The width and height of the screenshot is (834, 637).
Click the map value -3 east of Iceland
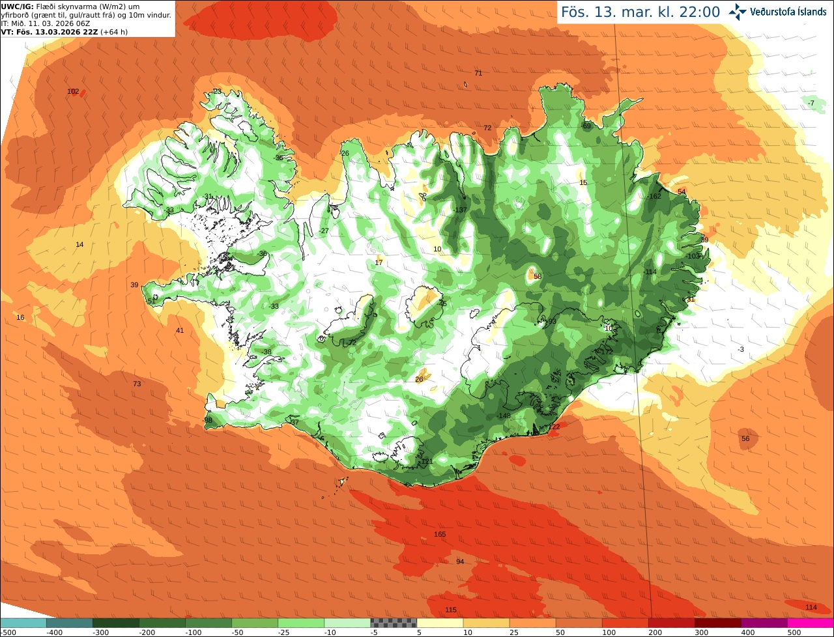coord(740,350)
